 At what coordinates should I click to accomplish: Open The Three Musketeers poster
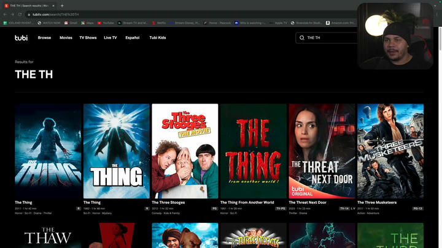coord(390,151)
